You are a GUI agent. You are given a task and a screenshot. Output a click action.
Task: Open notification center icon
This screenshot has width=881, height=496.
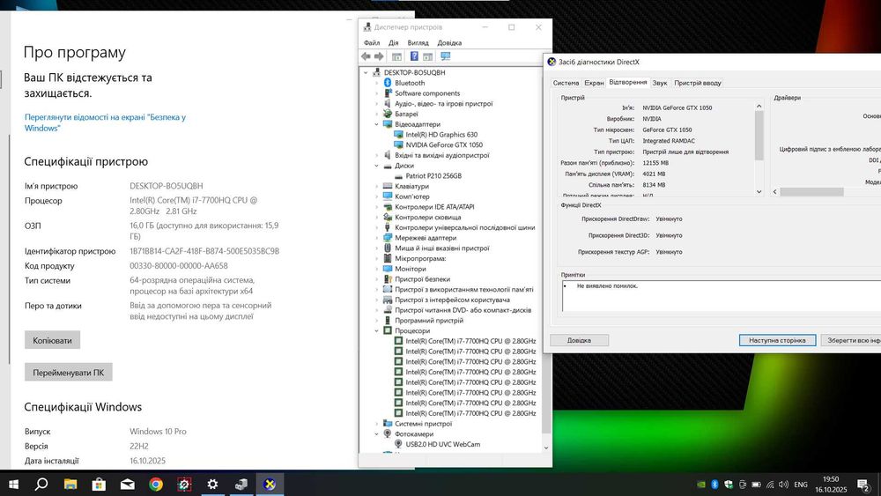(863, 485)
